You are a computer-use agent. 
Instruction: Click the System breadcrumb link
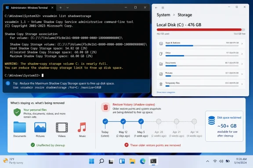[163, 15]
